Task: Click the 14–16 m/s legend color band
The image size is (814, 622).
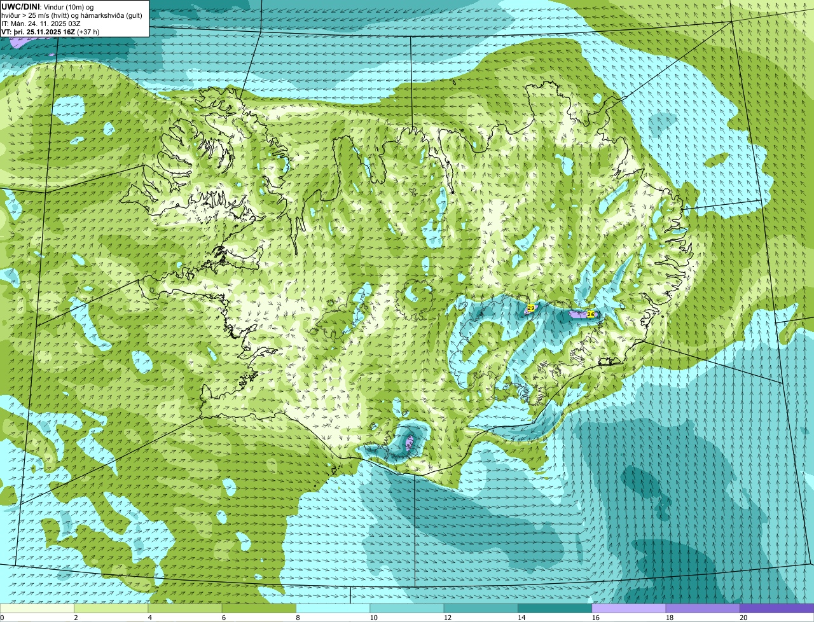Action: click(x=555, y=608)
